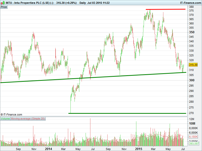Click the 10M label on volume axis
The image size is (202, 151).
[192, 124]
